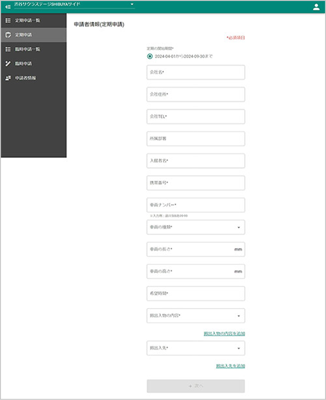Click the 搬出入物の内容を追加 link
Image resolution: width=326 pixels, height=400 pixels.
click(224, 334)
